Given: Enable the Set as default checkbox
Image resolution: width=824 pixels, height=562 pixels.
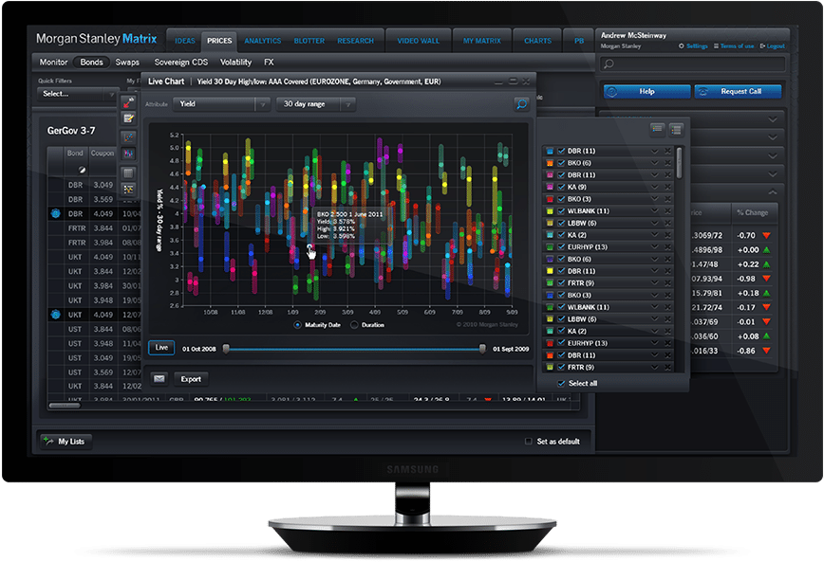Looking at the screenshot, I should [528, 442].
